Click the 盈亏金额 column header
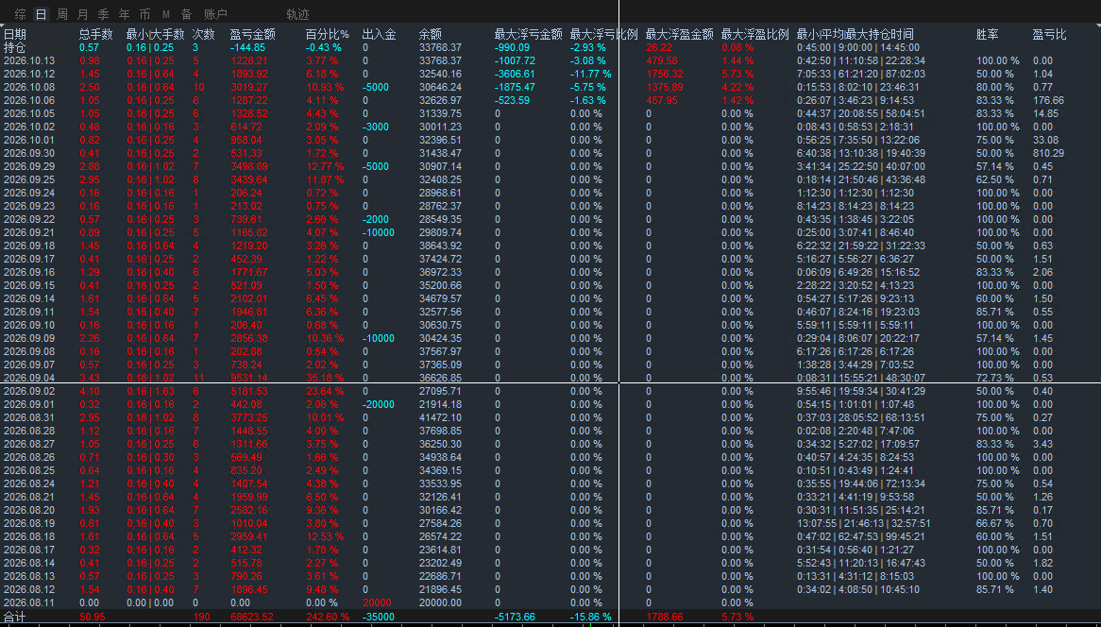Screen dimensions: 1101x627 253,34
